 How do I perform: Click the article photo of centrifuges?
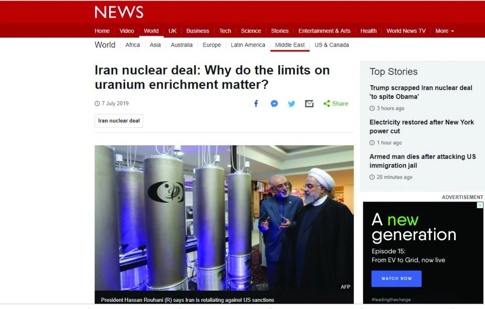[224, 218]
